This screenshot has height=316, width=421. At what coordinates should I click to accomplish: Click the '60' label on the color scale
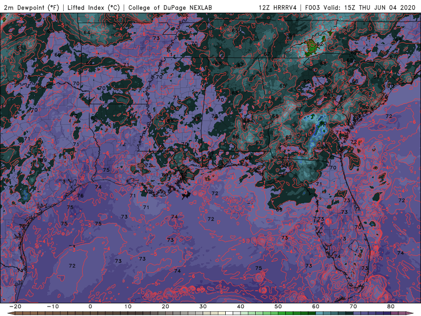[x=316, y=307]
